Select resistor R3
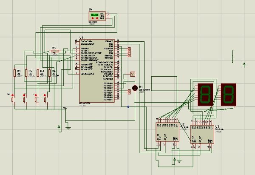 [x=38, y=73]
